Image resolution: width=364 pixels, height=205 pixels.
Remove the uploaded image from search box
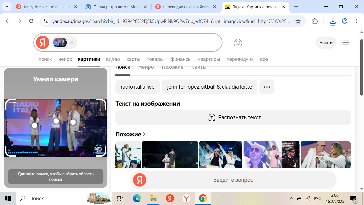[72, 42]
